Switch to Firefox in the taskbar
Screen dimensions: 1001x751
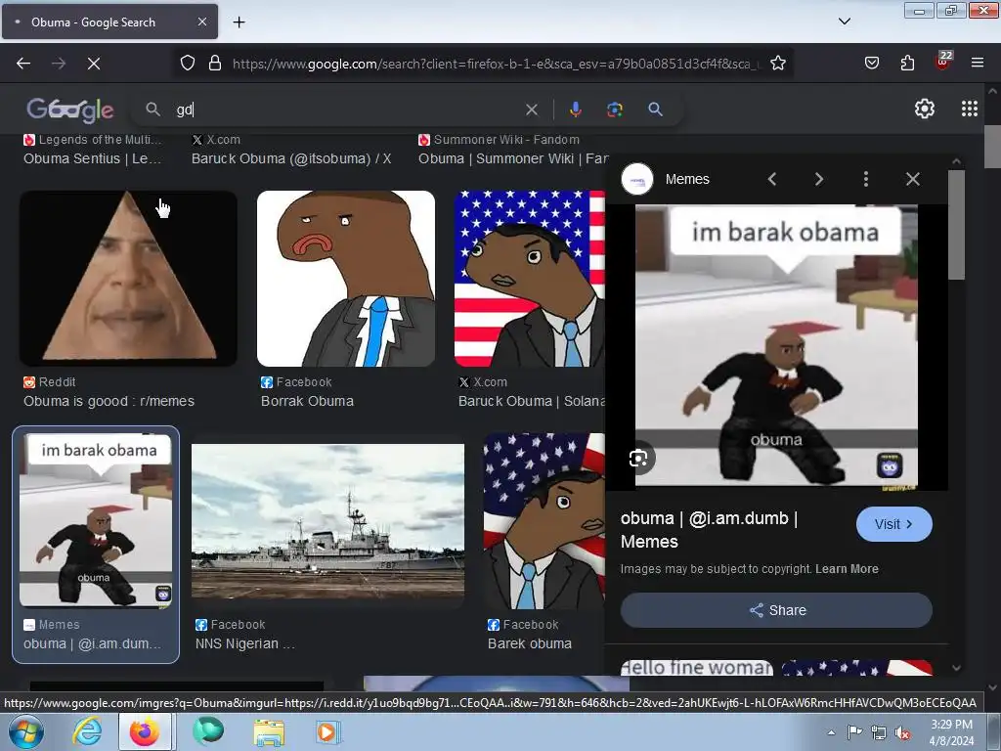tap(145, 731)
